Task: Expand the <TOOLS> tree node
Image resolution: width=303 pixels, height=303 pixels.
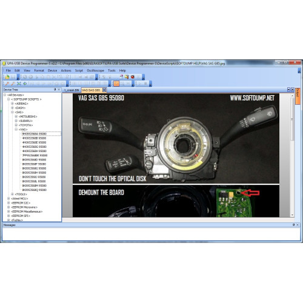Action: pyautogui.click(x=12, y=194)
